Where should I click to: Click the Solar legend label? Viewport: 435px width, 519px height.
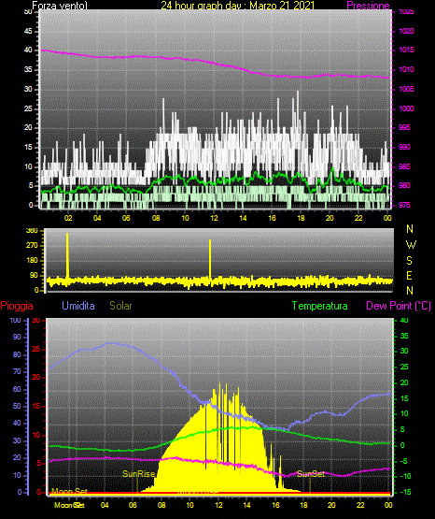tap(120, 306)
